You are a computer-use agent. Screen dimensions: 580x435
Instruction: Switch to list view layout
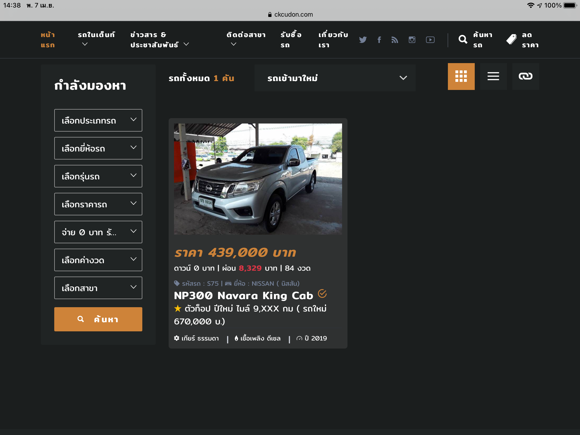pos(493,77)
